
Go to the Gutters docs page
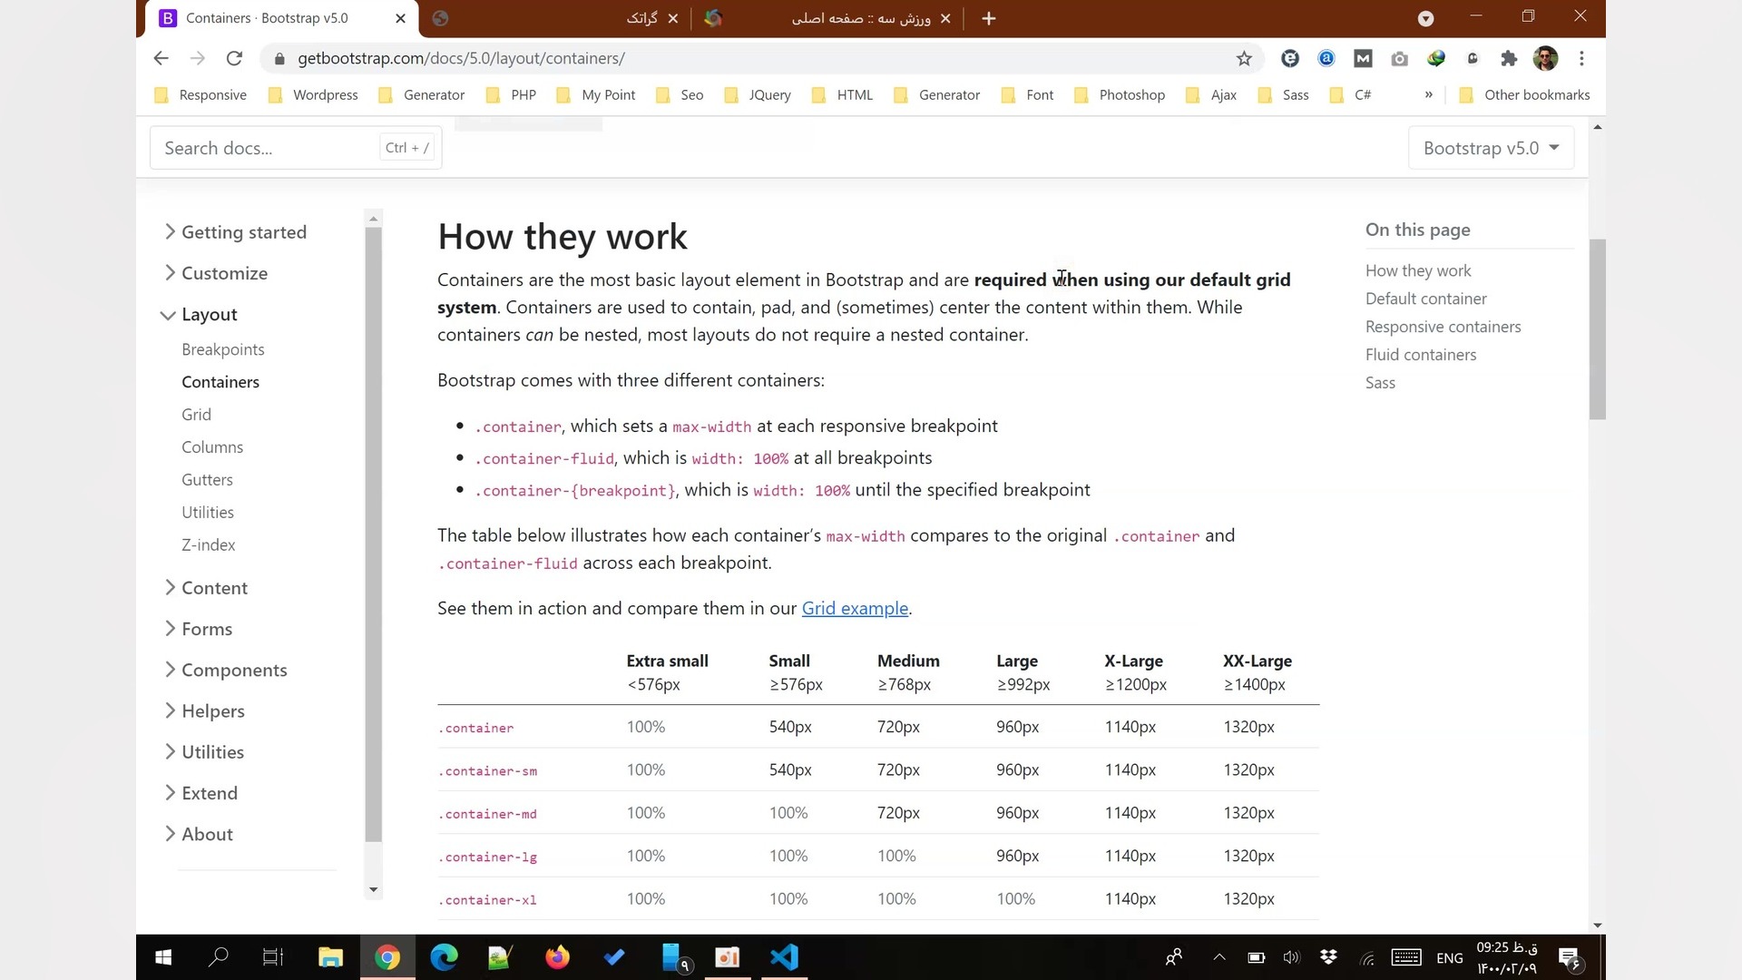[207, 480]
